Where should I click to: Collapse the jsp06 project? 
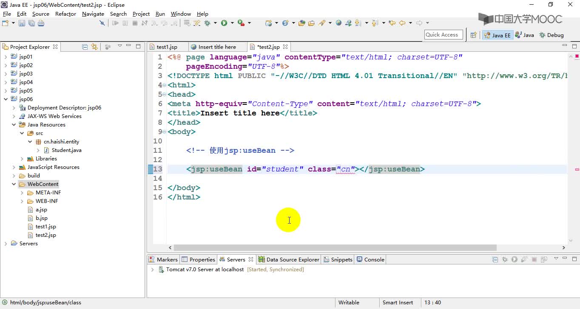tap(6, 99)
